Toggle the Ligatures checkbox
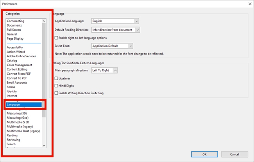Image resolution: width=254 pixels, height=162 pixels. coord(57,78)
